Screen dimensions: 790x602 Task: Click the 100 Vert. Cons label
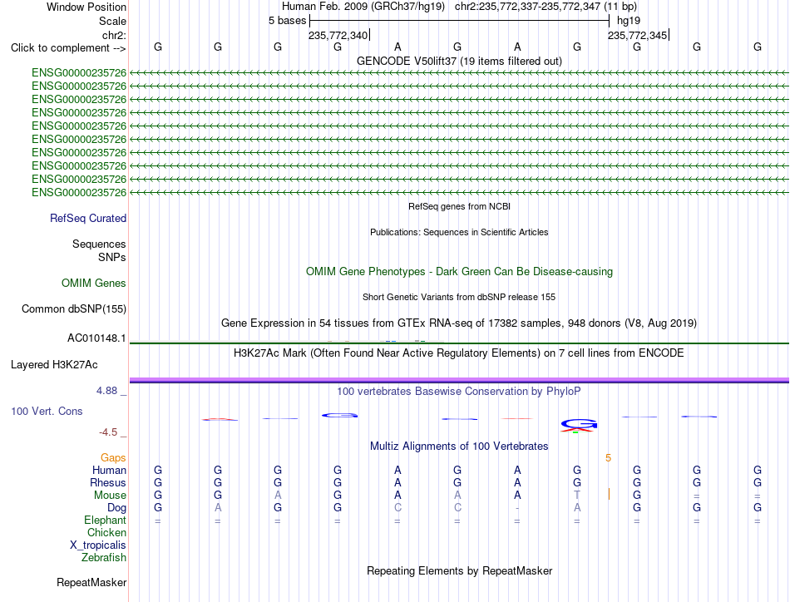coord(47,411)
